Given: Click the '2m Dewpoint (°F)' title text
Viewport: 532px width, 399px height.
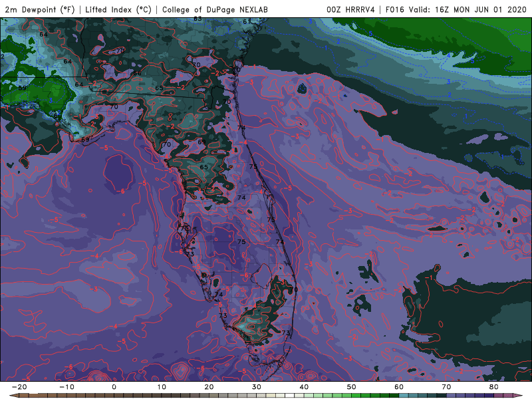Looking at the screenshot, I should 40,9.
